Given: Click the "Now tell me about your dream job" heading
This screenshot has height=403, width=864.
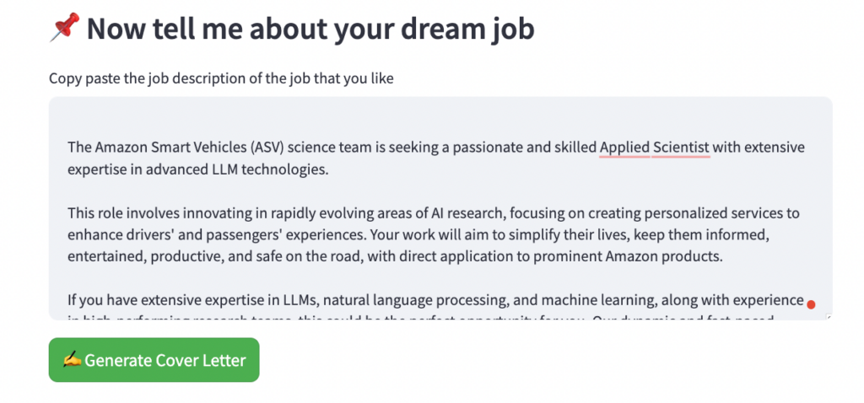Looking at the screenshot, I should tap(310, 30).
